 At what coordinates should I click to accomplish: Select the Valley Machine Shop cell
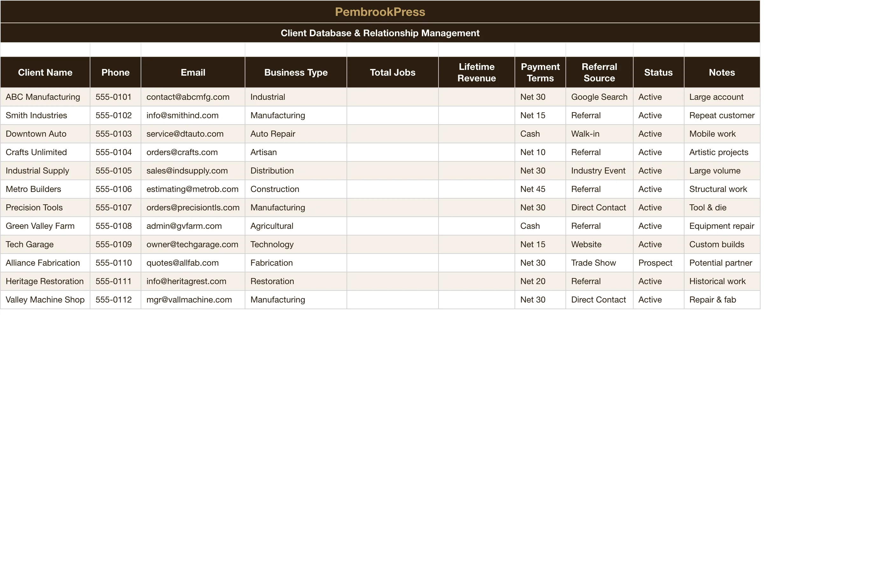(45, 300)
